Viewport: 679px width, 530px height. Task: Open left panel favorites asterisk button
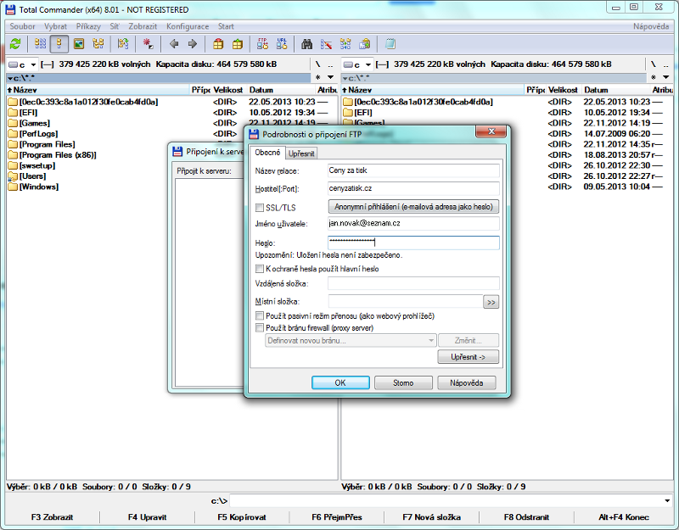(318, 77)
